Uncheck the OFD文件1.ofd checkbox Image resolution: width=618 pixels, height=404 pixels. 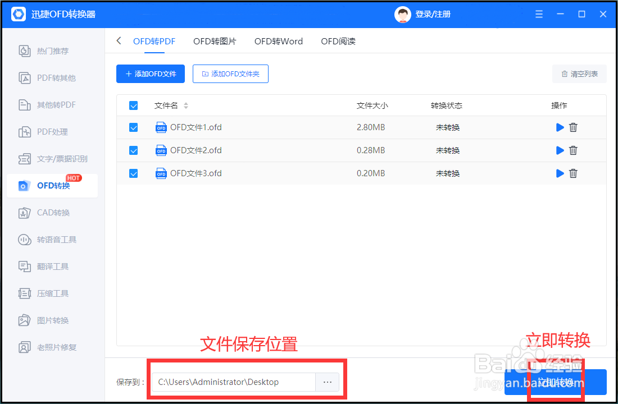134,127
